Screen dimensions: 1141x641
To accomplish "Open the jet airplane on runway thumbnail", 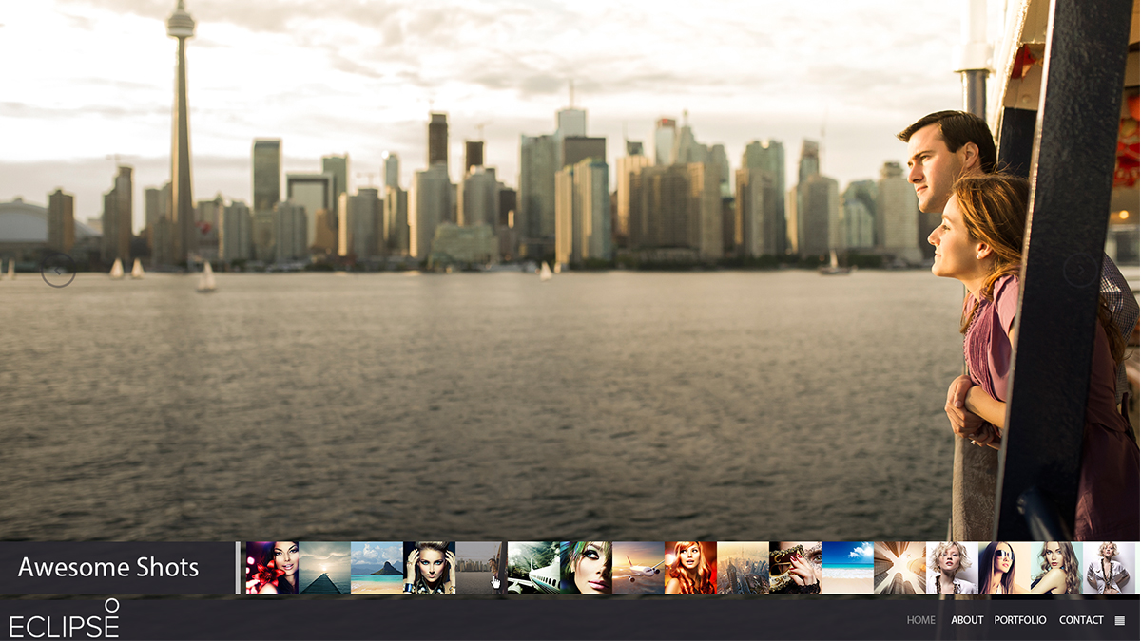I will click(535, 565).
